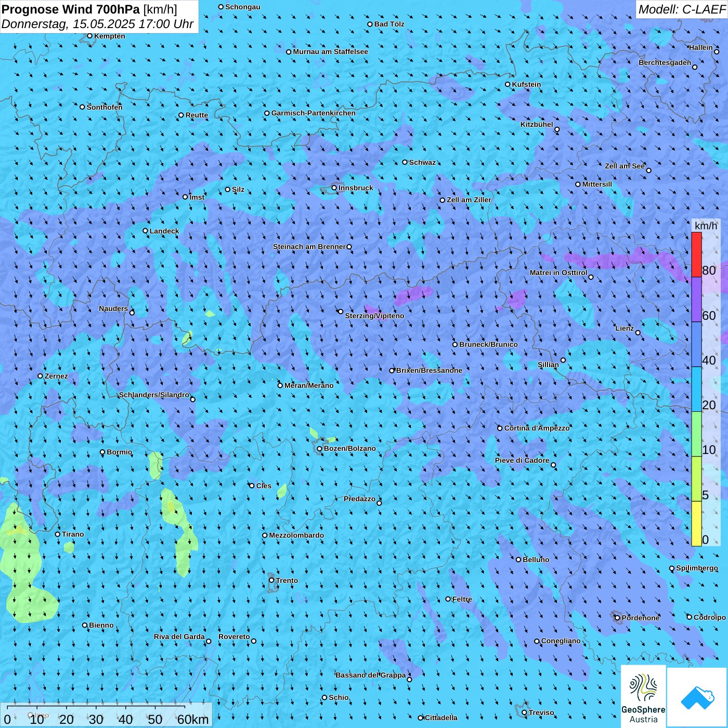
Task: Select the 'Bozen/Bolzano' label
Action: (x=350, y=448)
